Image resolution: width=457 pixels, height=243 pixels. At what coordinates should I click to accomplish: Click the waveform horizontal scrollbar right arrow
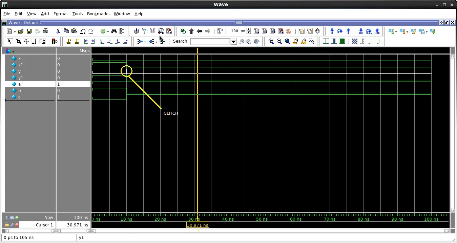[447, 231]
